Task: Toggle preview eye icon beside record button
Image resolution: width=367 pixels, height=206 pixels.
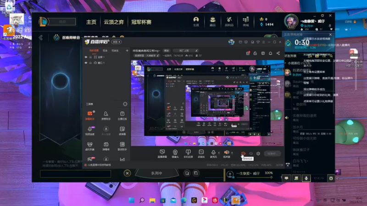Action: click(250, 153)
